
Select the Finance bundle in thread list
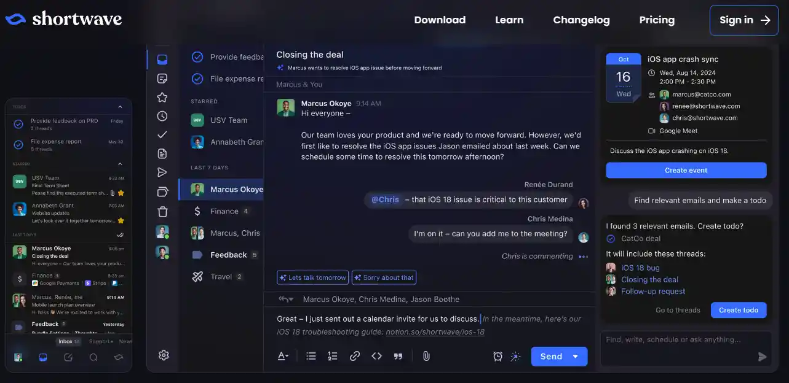point(221,211)
